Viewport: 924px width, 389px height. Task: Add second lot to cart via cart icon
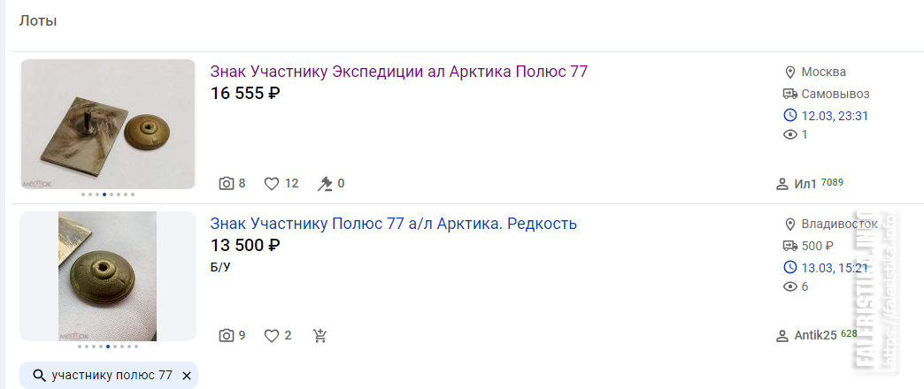pos(320,336)
